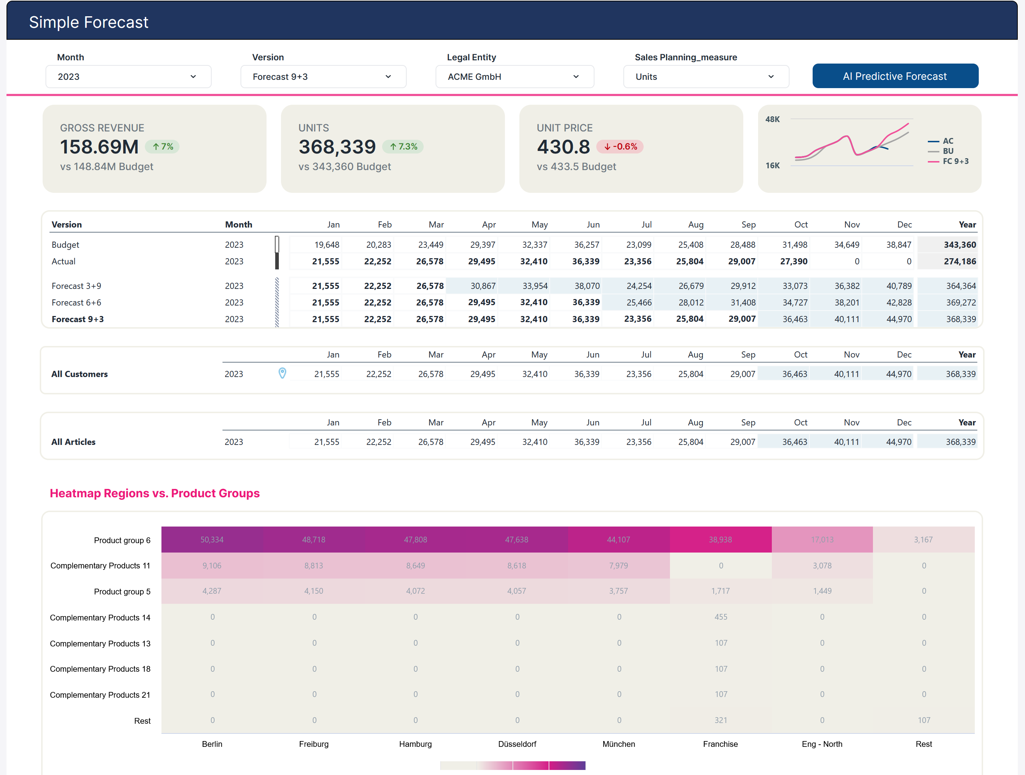
Task: Click Product group 6 Berlin heatmap cell 50,334
Action: [x=212, y=540]
